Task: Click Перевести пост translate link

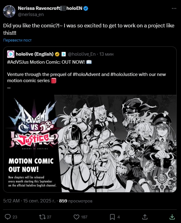Action: [17, 40]
